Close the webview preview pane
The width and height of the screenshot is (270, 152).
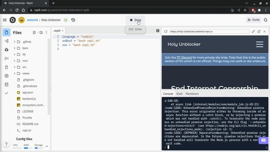pyautogui.click(x=265, y=31)
